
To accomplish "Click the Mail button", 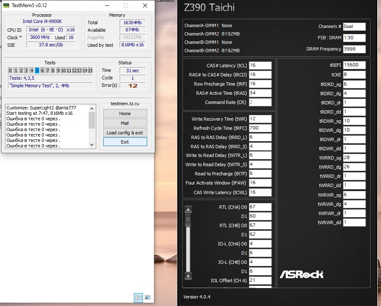I will [x=125, y=123].
